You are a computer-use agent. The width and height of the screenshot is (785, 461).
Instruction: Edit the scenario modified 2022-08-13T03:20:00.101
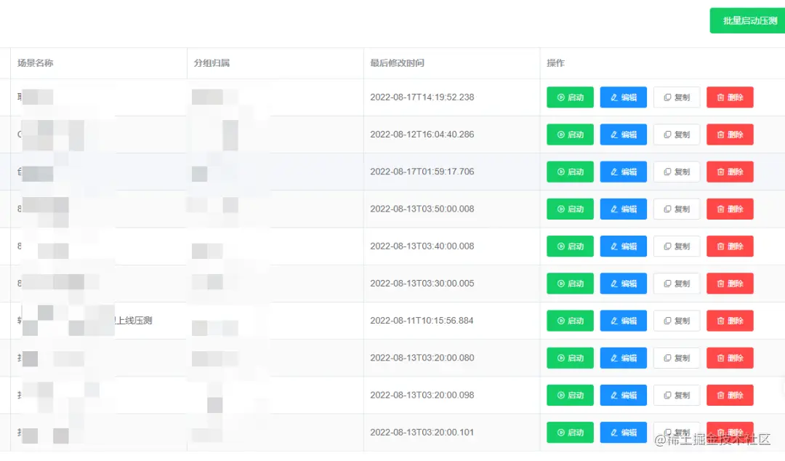624,433
